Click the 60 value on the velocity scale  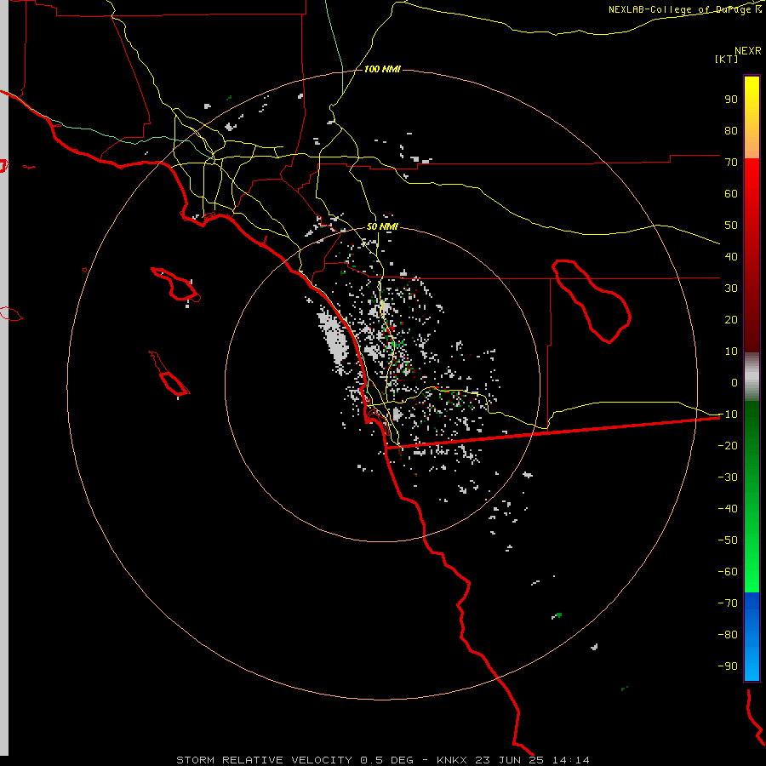pyautogui.click(x=731, y=193)
